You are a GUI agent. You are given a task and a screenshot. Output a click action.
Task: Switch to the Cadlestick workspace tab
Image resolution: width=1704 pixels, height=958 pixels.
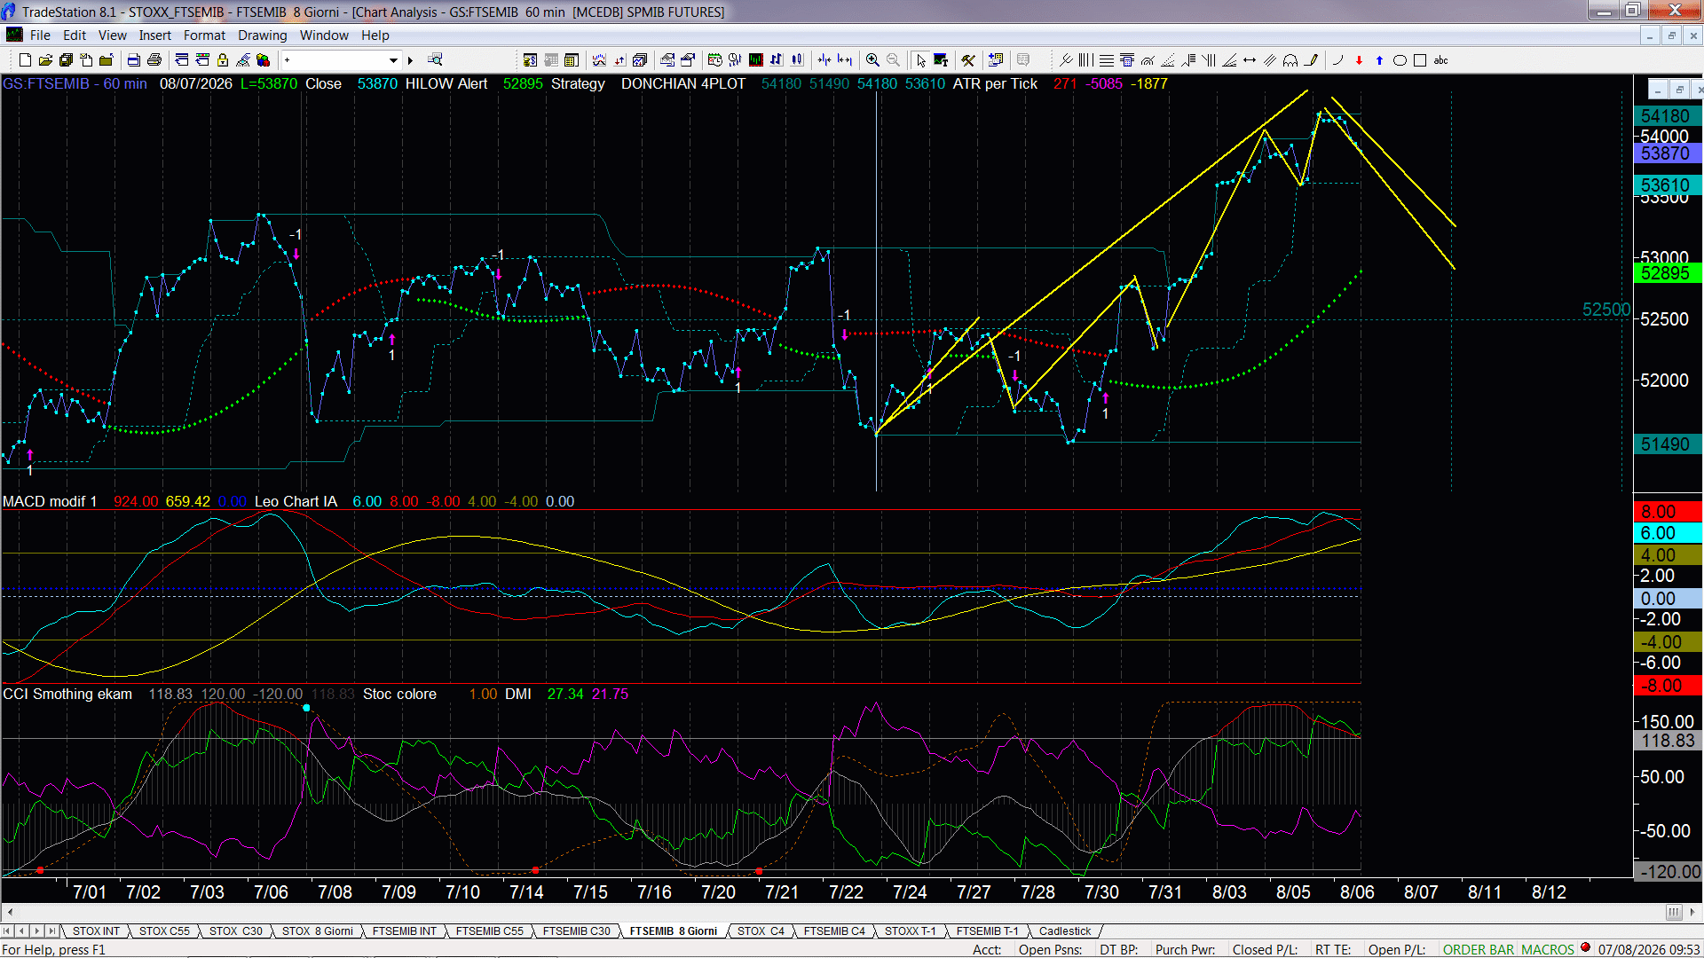point(1065,931)
